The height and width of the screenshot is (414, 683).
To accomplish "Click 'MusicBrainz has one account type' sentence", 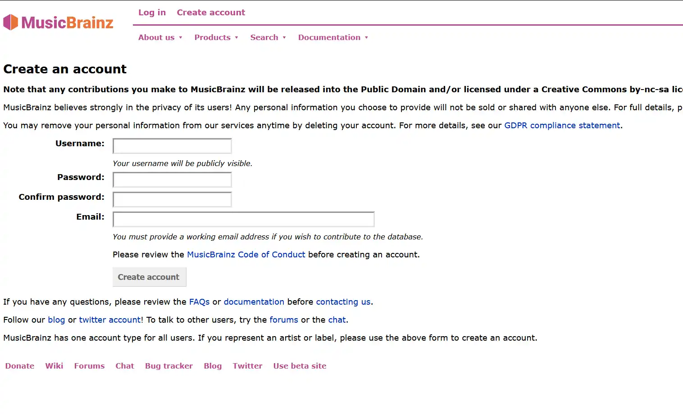I will (x=270, y=338).
